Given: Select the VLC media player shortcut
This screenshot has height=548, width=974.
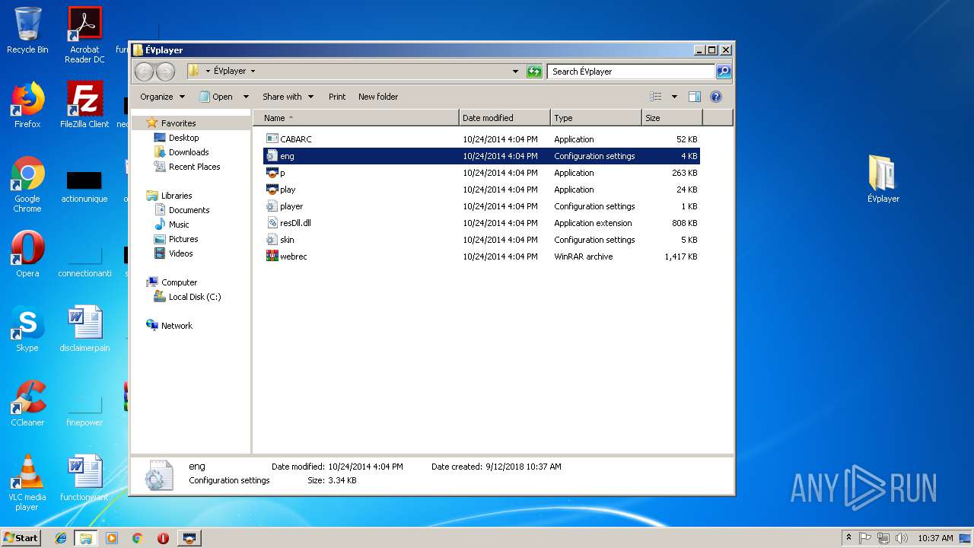Looking at the screenshot, I should [x=27, y=483].
